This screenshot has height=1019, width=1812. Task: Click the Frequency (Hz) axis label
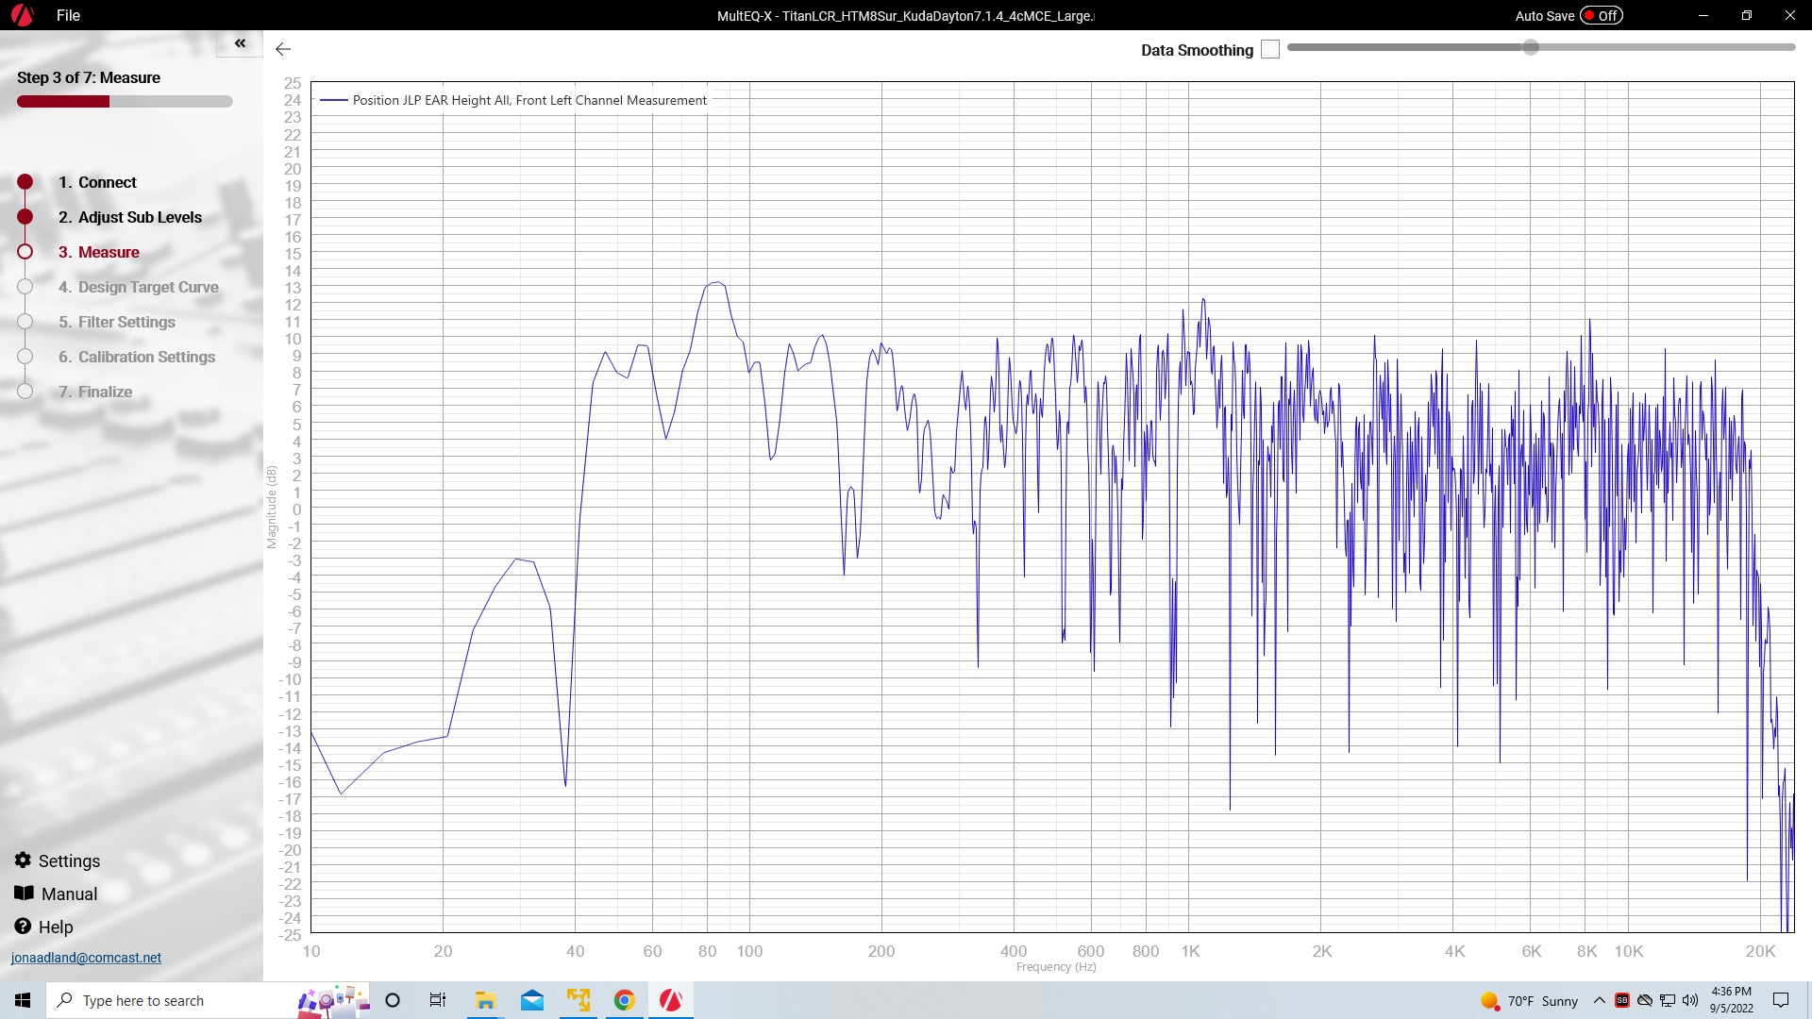(x=1056, y=967)
